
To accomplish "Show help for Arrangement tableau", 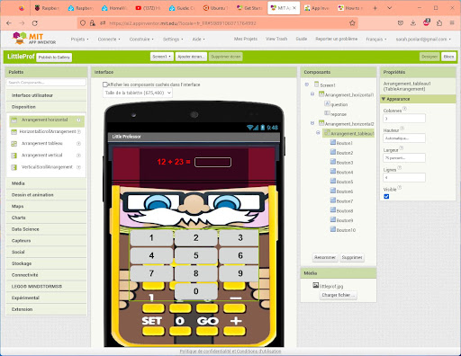I will [78, 144].
